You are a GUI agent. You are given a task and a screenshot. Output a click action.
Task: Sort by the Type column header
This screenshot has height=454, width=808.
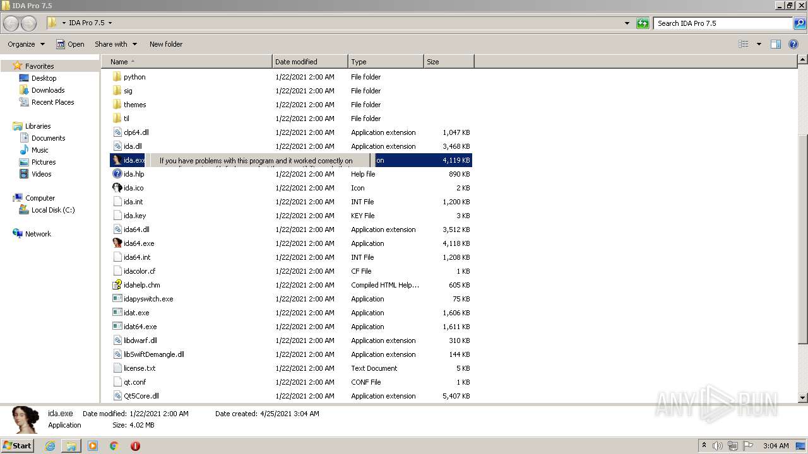386,62
